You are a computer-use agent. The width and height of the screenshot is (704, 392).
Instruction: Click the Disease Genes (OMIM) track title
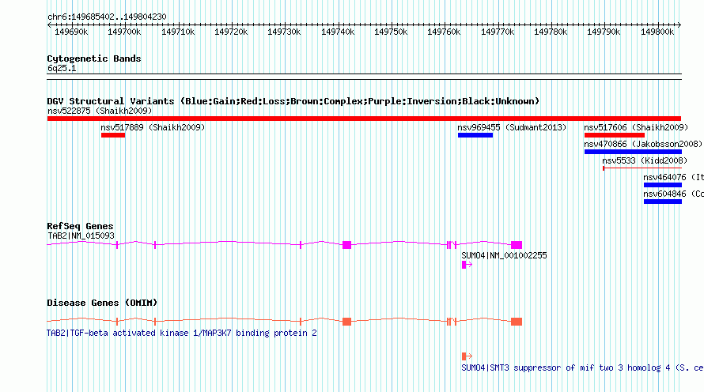point(102,303)
